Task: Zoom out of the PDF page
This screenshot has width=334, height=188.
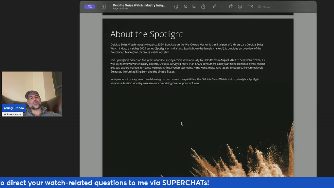Action: [x=186, y=7]
